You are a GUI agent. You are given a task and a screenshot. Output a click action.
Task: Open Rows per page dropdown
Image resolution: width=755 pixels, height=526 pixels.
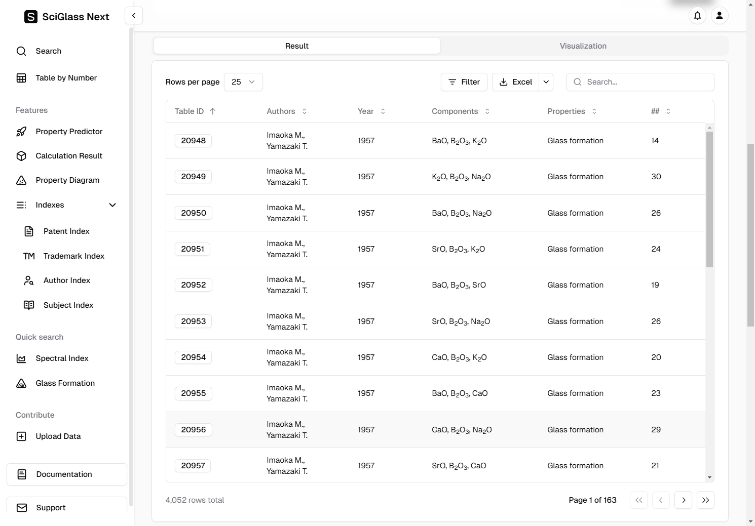tap(243, 82)
